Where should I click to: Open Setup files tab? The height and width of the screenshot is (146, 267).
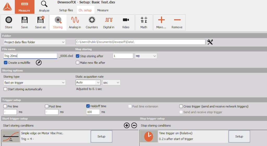66,10
